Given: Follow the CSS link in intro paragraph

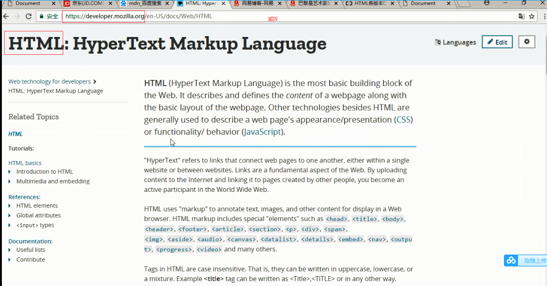Looking at the screenshot, I should point(403,120).
